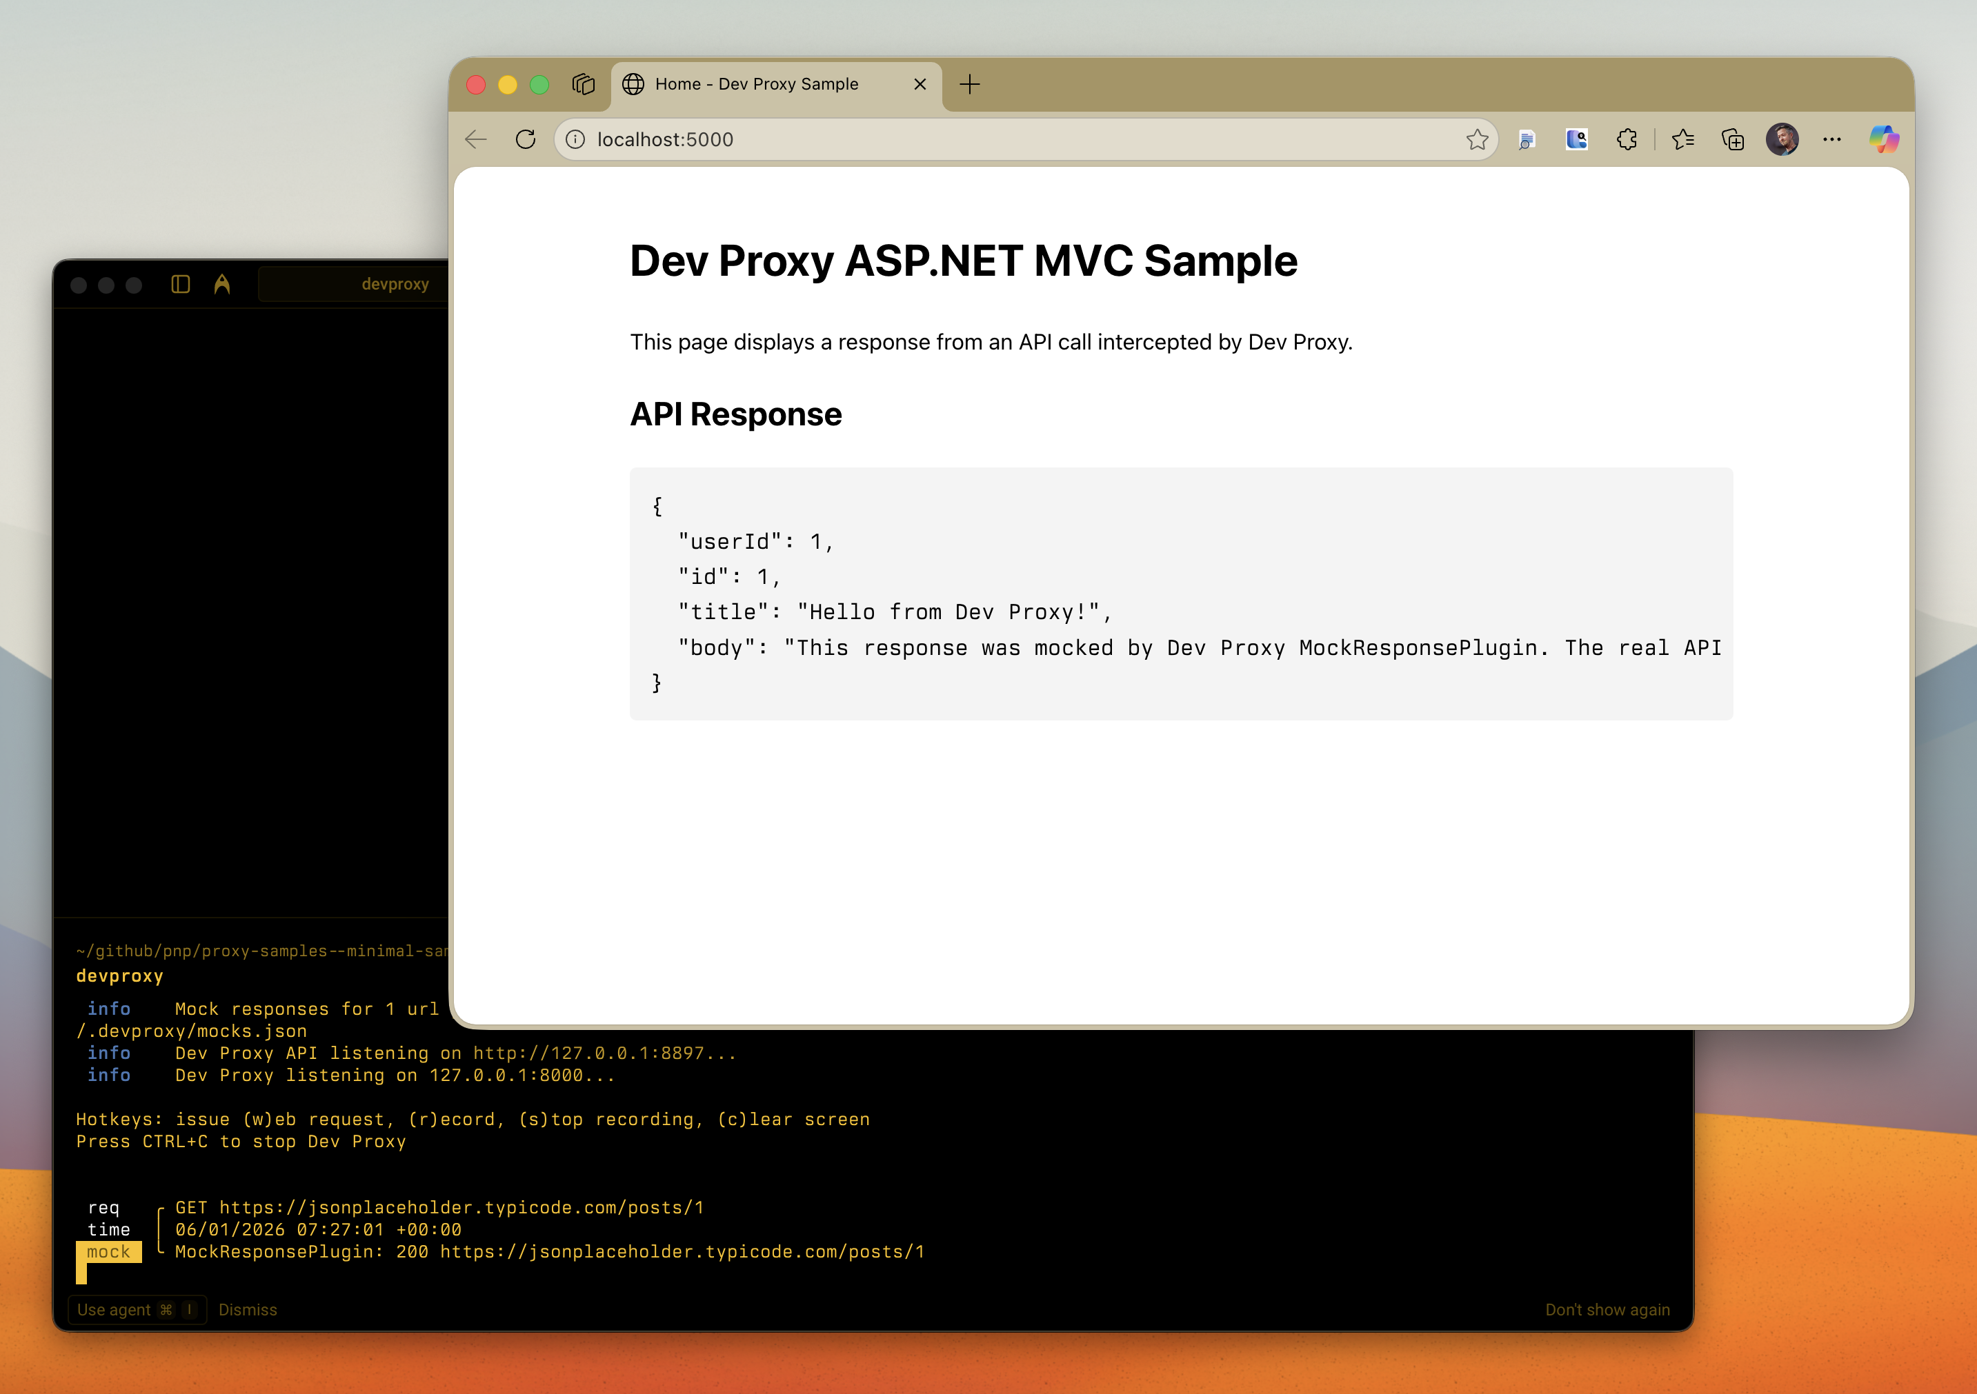
Task: Open the Collections icon in the toolbar
Action: (1732, 139)
